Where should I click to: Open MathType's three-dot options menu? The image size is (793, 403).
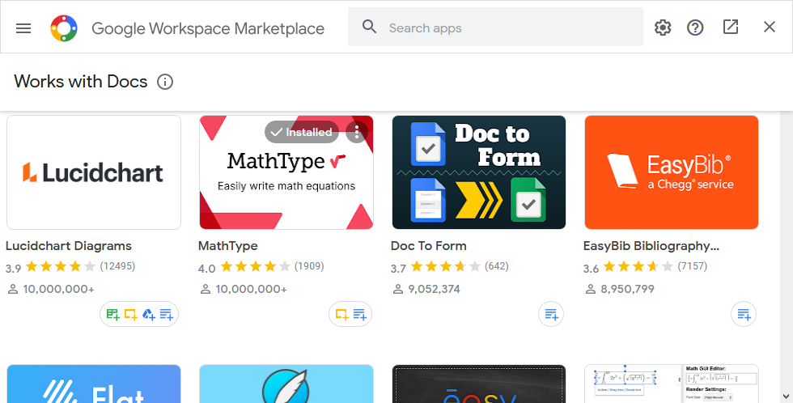[356, 132]
